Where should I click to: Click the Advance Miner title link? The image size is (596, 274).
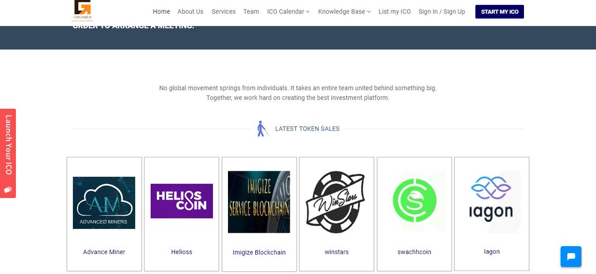click(x=104, y=252)
